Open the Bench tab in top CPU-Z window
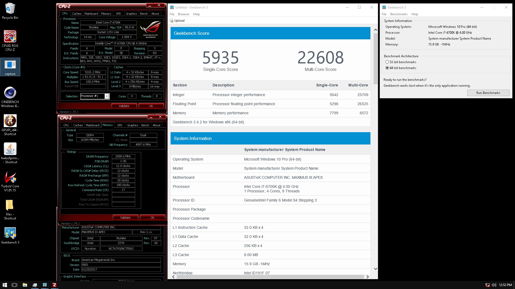The height and width of the screenshot is (289, 515). click(144, 14)
